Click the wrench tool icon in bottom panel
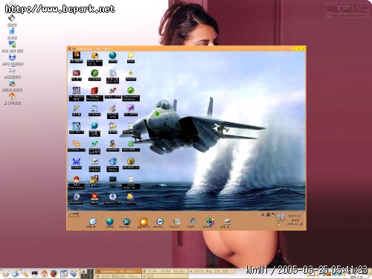372x279 pixels. point(25,274)
